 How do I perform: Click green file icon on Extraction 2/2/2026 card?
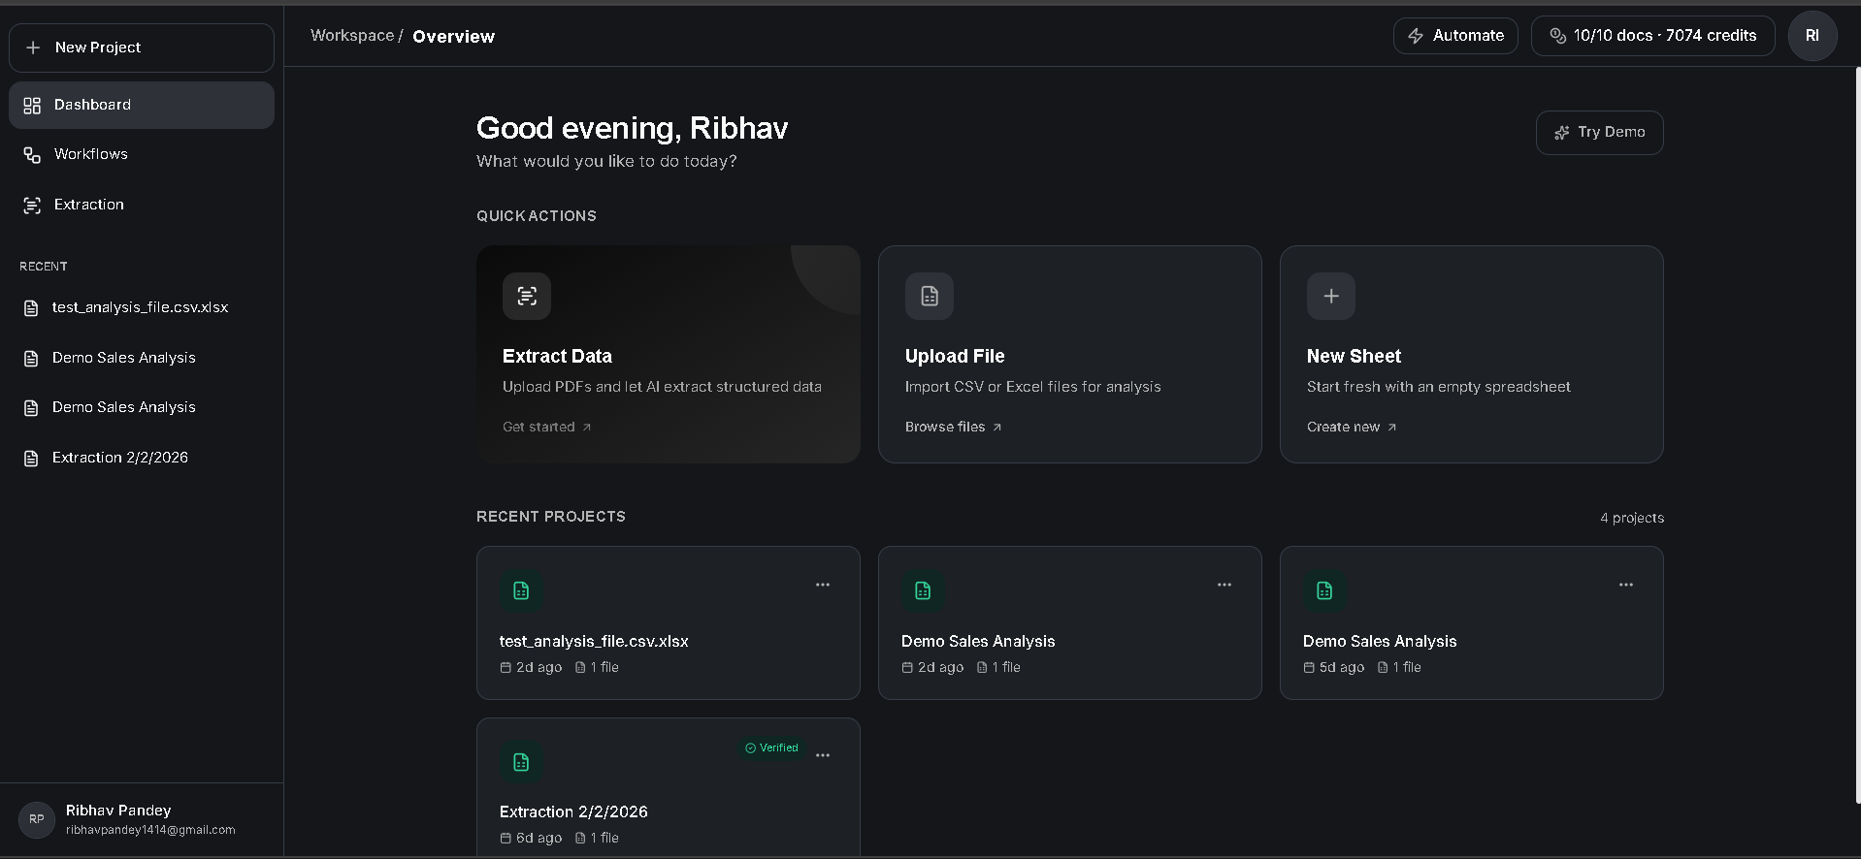click(521, 762)
